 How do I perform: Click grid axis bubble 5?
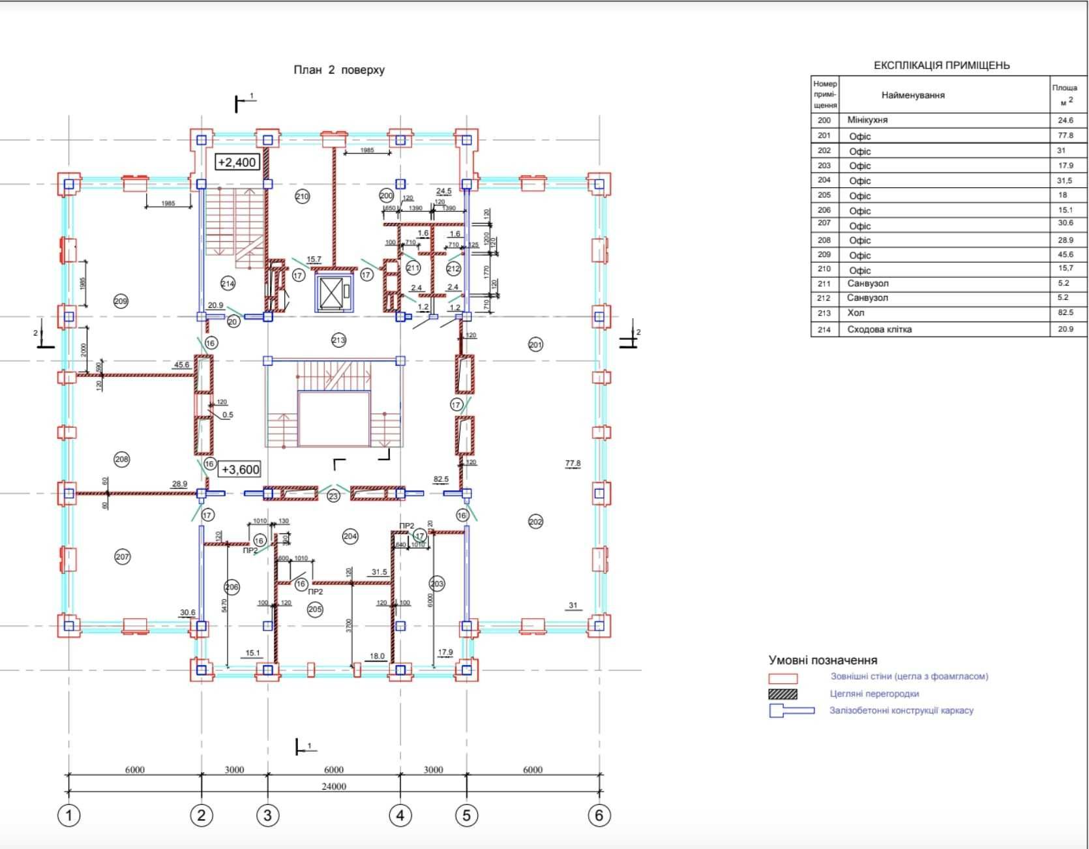point(467,815)
